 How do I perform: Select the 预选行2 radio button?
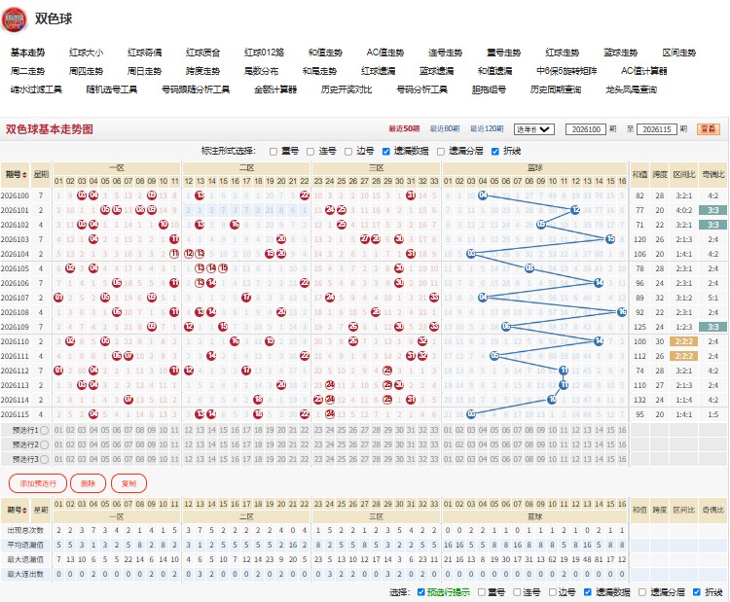click(x=44, y=444)
